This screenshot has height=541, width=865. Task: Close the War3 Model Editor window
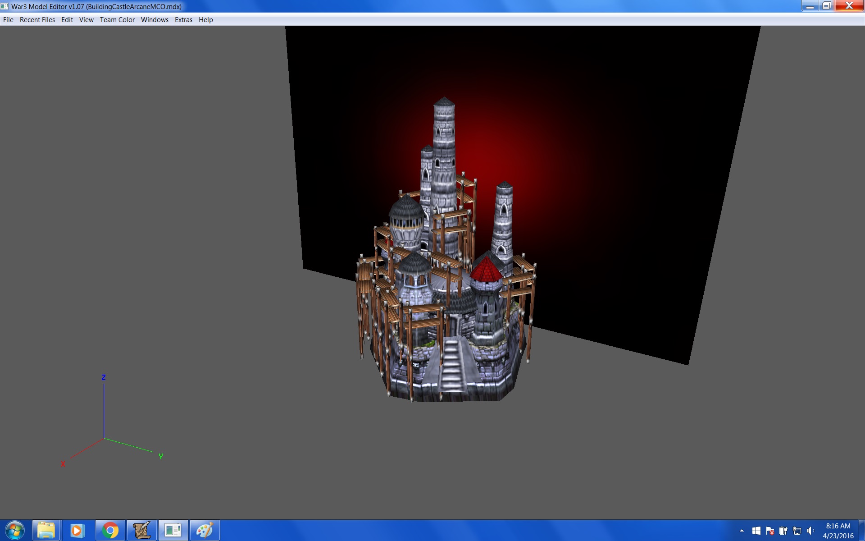pyautogui.click(x=849, y=6)
